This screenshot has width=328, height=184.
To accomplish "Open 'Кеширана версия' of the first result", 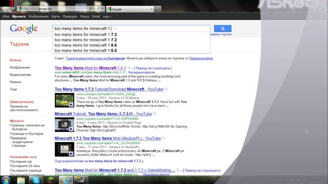I will pos(141,73).
